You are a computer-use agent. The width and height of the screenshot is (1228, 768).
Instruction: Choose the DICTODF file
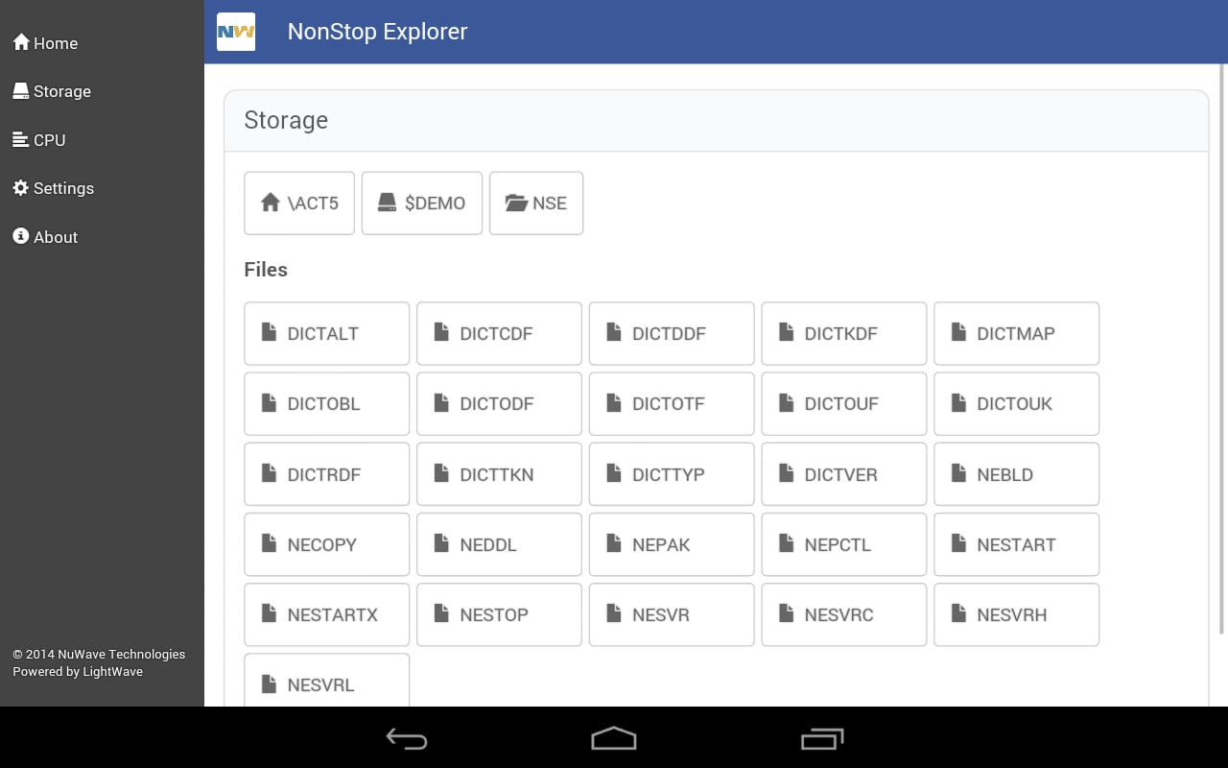[x=499, y=403]
